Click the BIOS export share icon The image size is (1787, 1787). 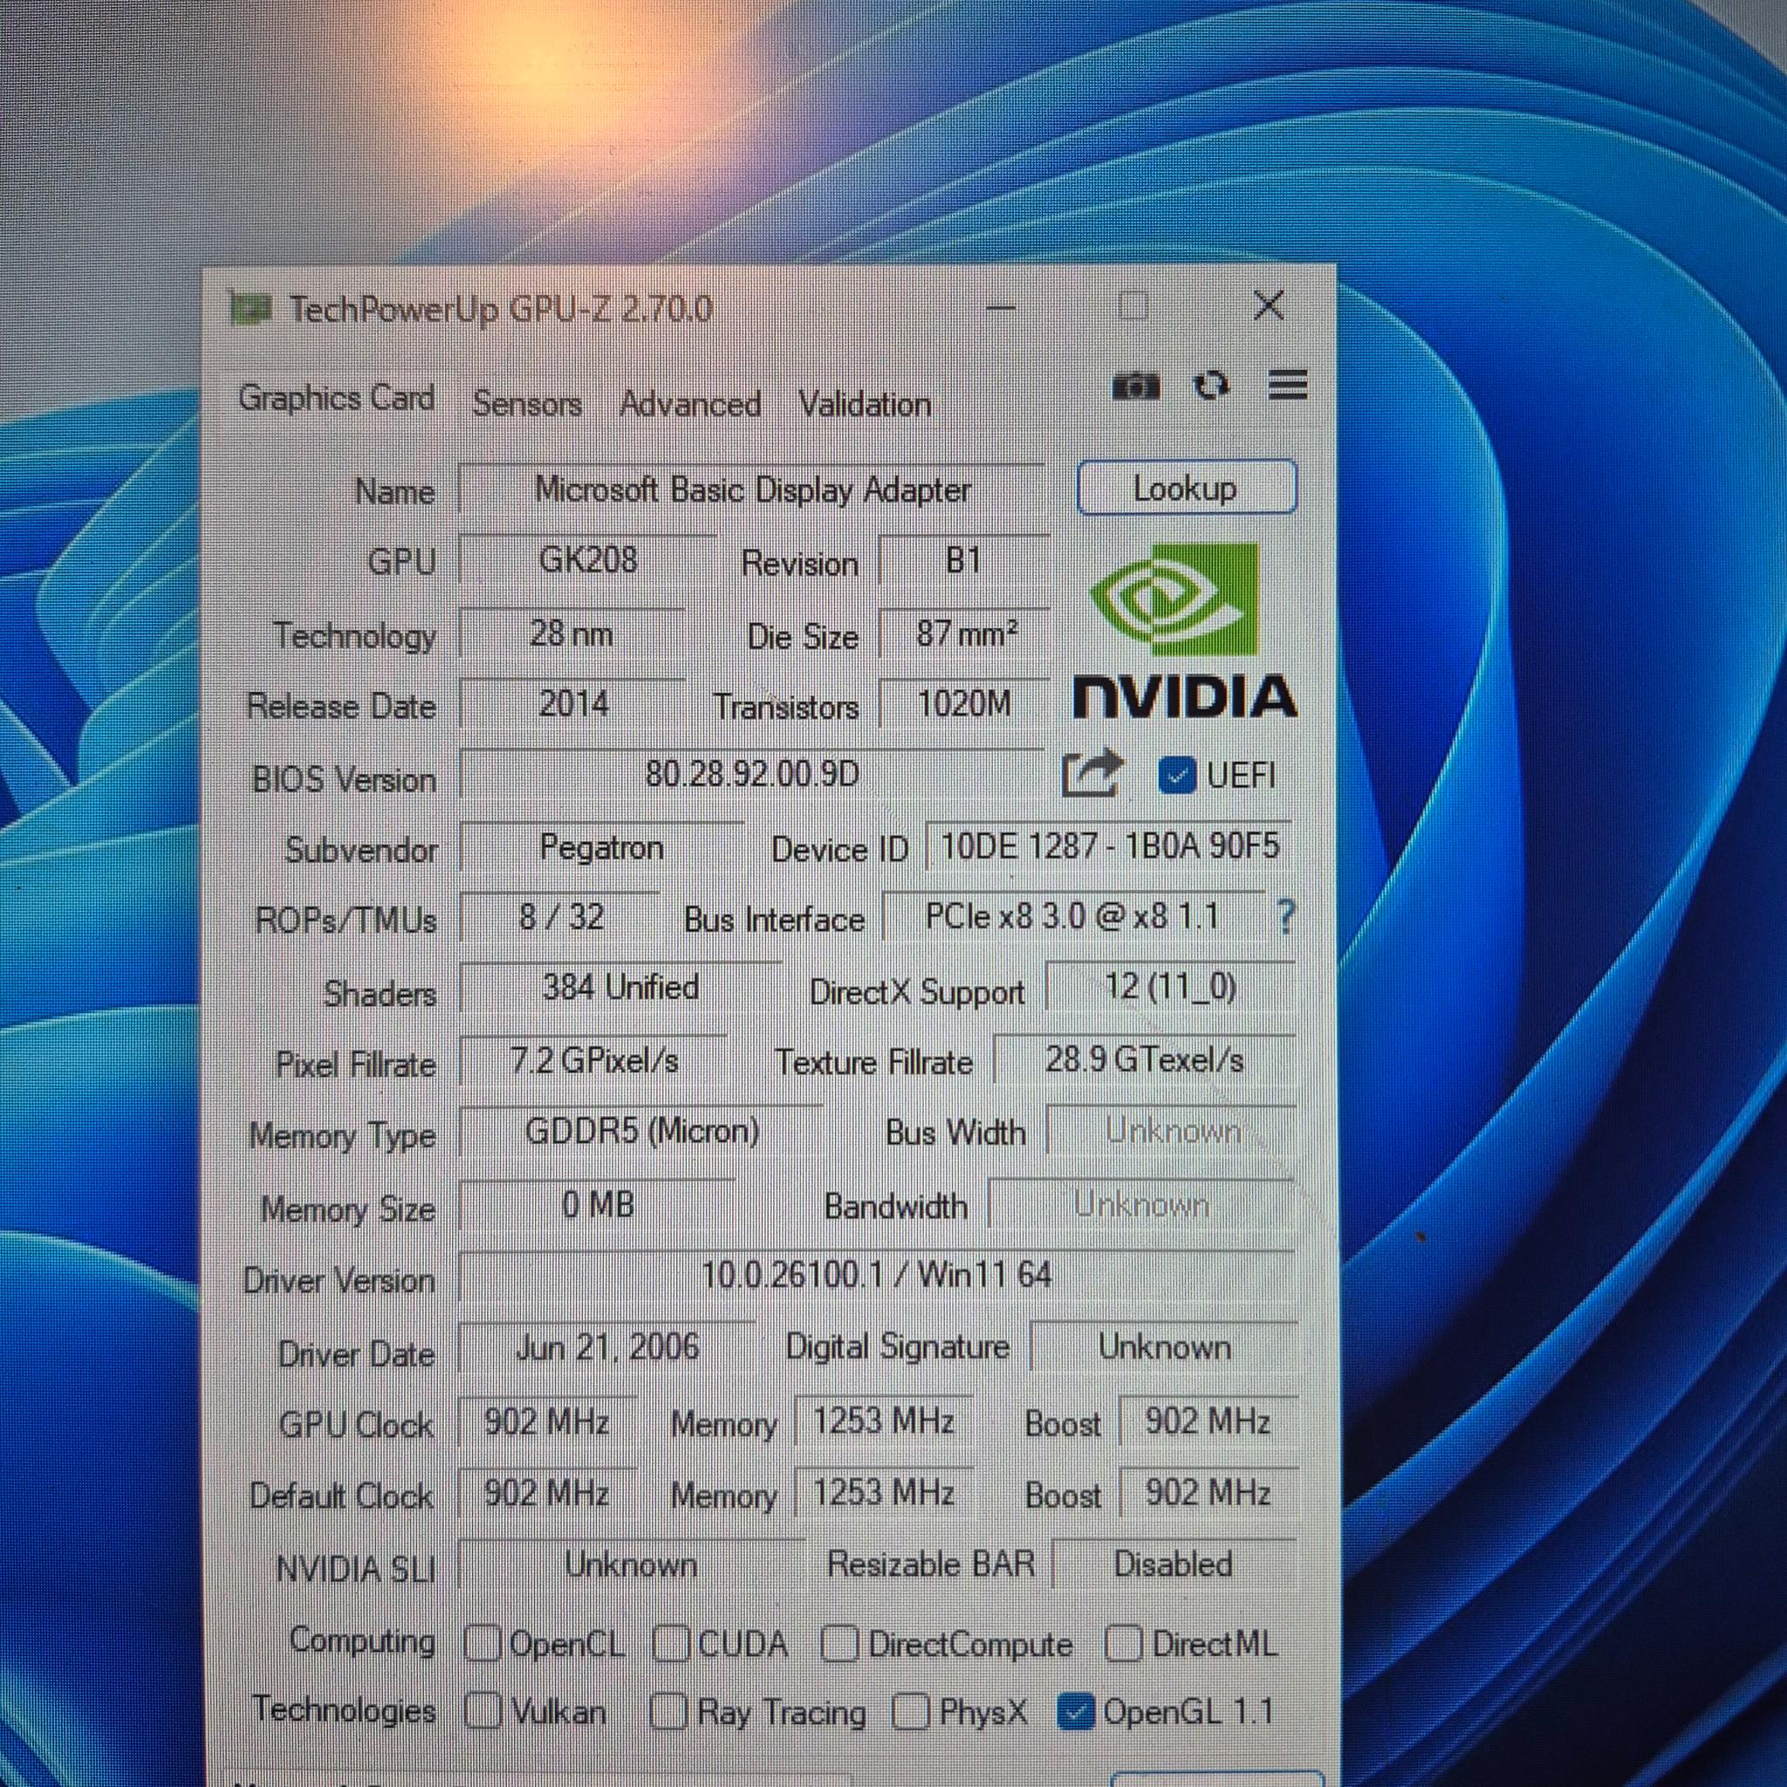coord(1092,772)
